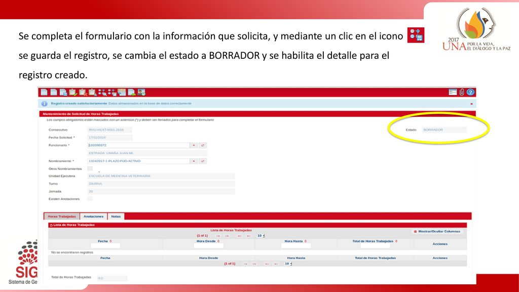Click the Fecha column filter box
This screenshot has height=292, width=519.
click(105, 246)
